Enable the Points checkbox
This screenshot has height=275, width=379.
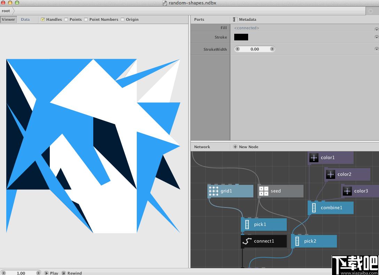tap(66, 19)
